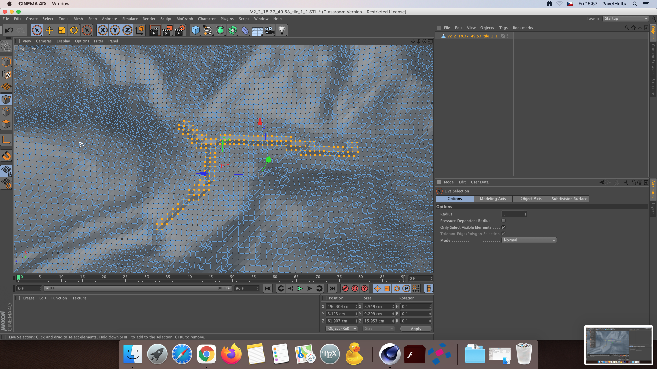Click timeline ruler at frame 45
The image size is (657, 369).
[x=211, y=278]
